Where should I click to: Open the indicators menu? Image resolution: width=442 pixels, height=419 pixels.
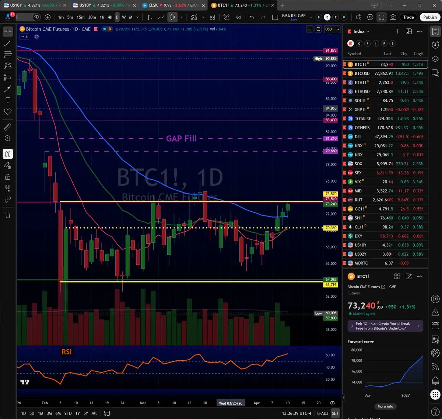pos(194,17)
